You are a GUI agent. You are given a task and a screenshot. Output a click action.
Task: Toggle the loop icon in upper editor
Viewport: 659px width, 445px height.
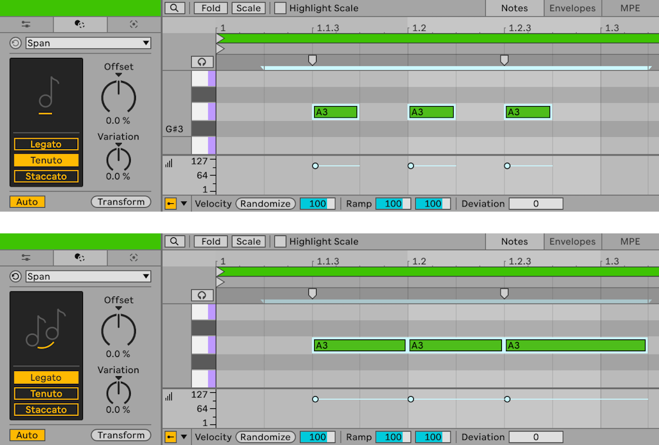(202, 62)
